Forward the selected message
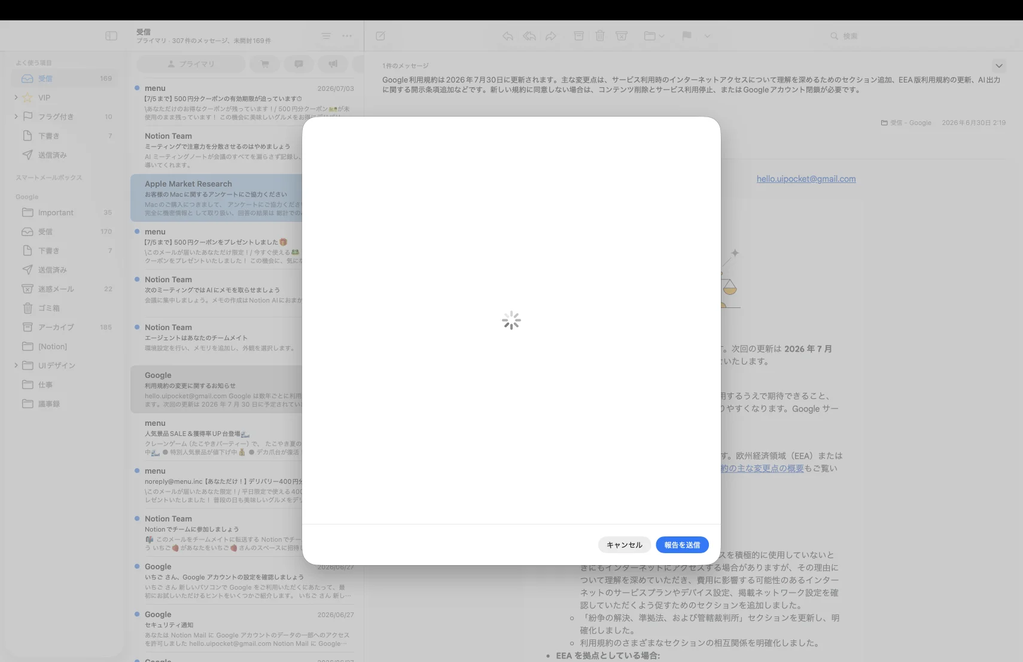 click(x=551, y=36)
